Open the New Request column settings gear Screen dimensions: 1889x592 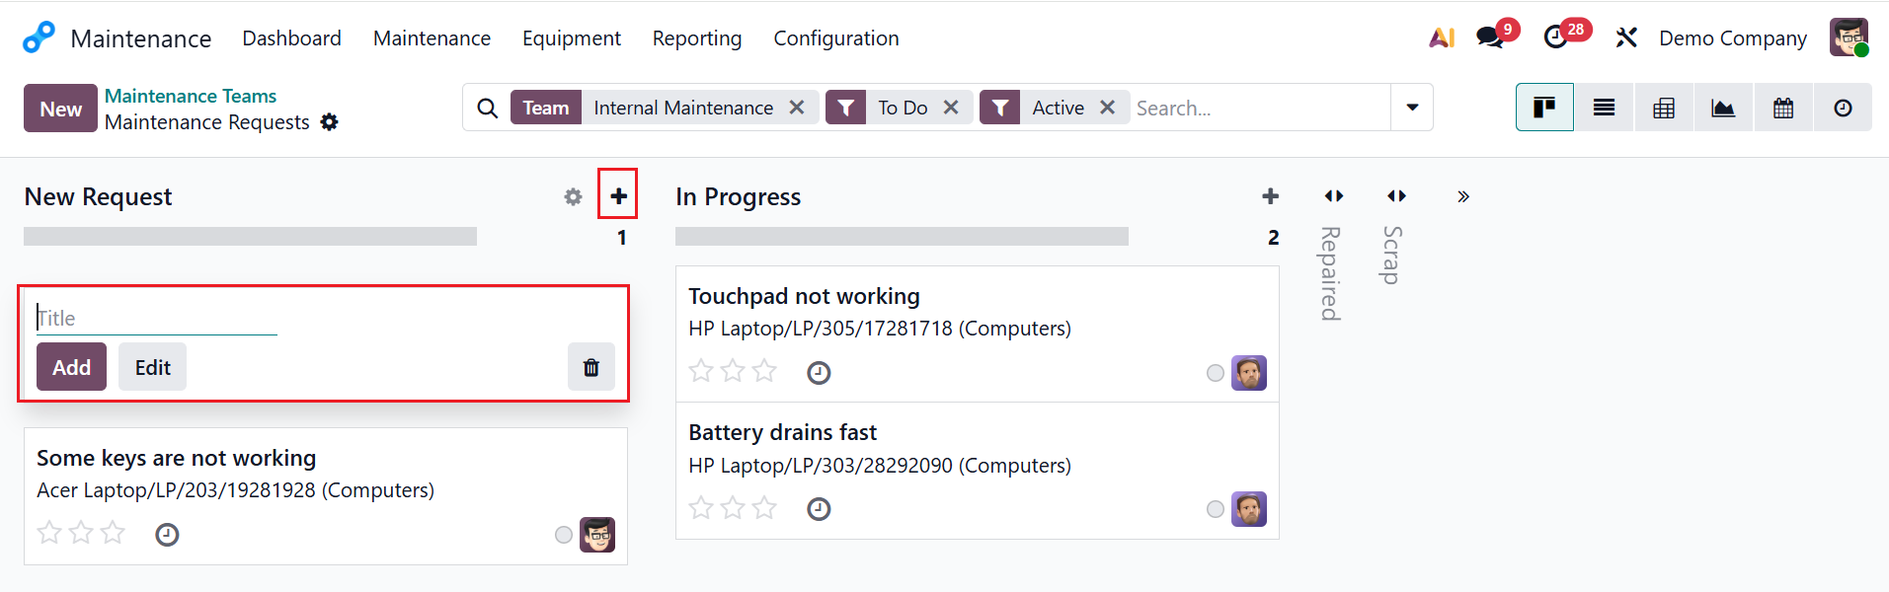tap(573, 197)
